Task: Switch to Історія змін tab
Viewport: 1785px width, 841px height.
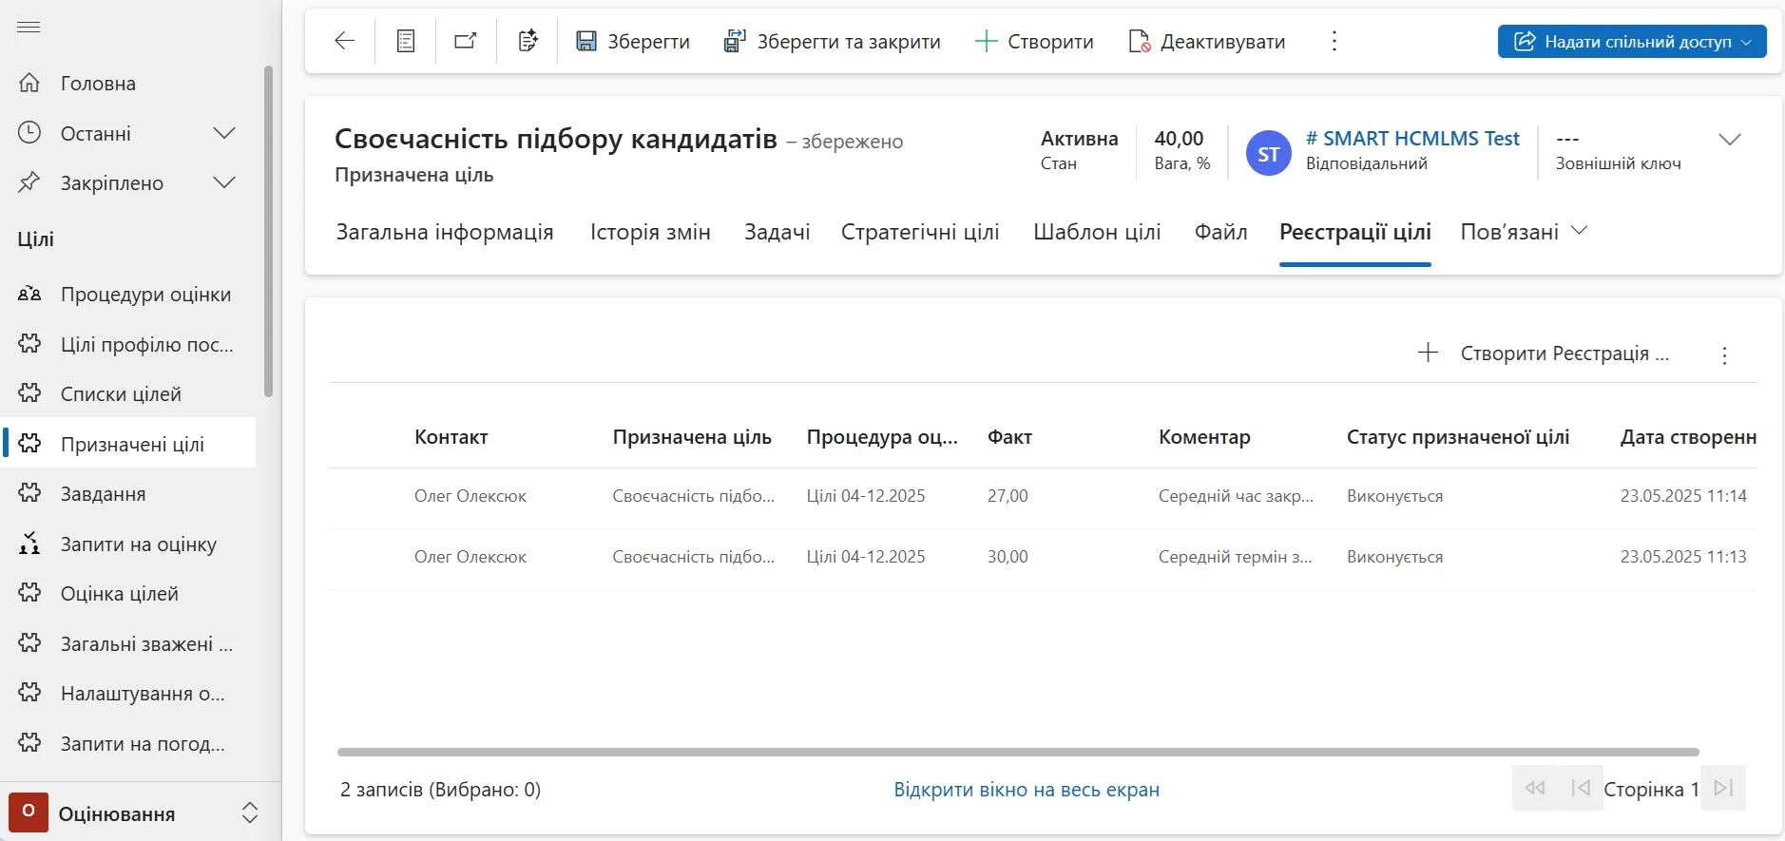Action: click(650, 232)
